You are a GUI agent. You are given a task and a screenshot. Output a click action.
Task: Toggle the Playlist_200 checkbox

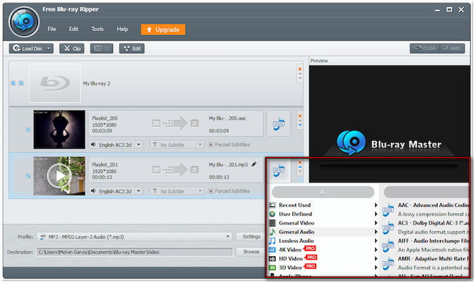(x=28, y=130)
